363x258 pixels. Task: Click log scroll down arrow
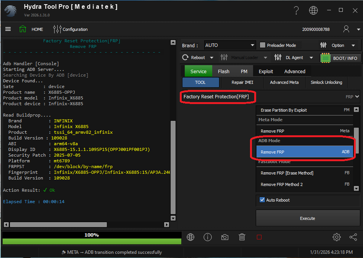pyautogui.click(x=173, y=218)
